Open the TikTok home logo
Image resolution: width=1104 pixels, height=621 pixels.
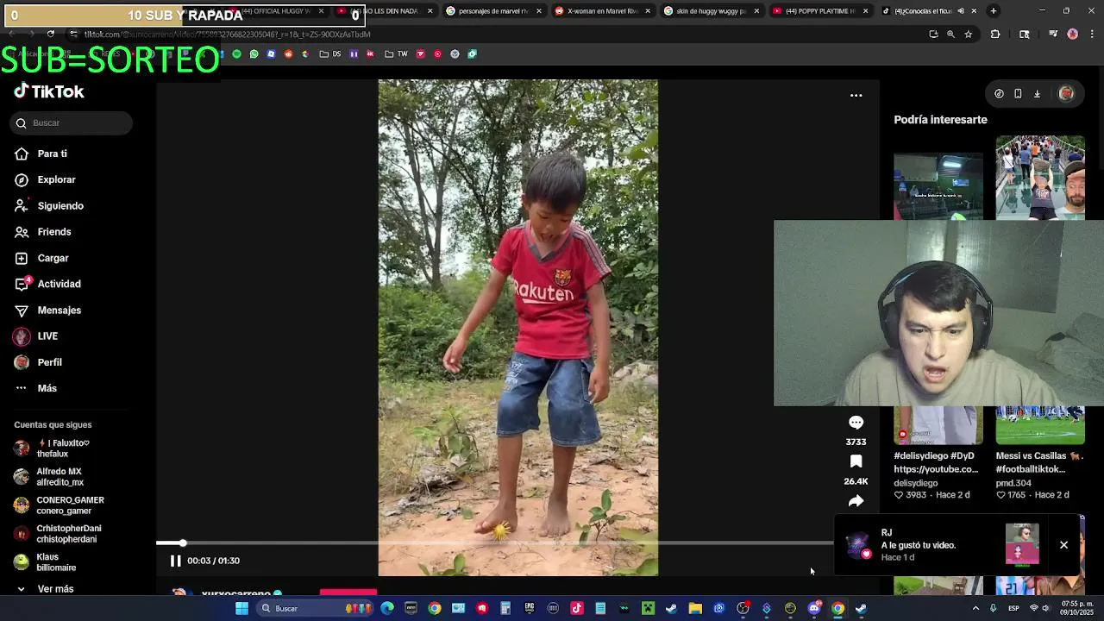tap(49, 91)
